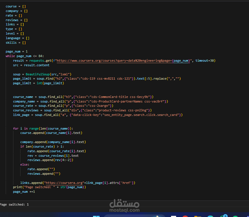249x217 pixels.
Task: Click the 'for i in range(len(course_name)):' line
Action: click(43, 128)
